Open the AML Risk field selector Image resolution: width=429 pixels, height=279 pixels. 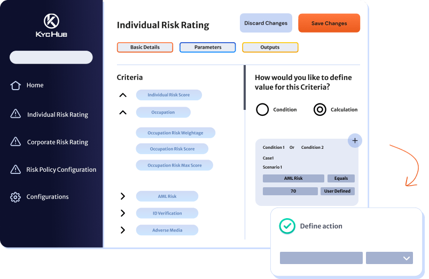[x=293, y=178]
